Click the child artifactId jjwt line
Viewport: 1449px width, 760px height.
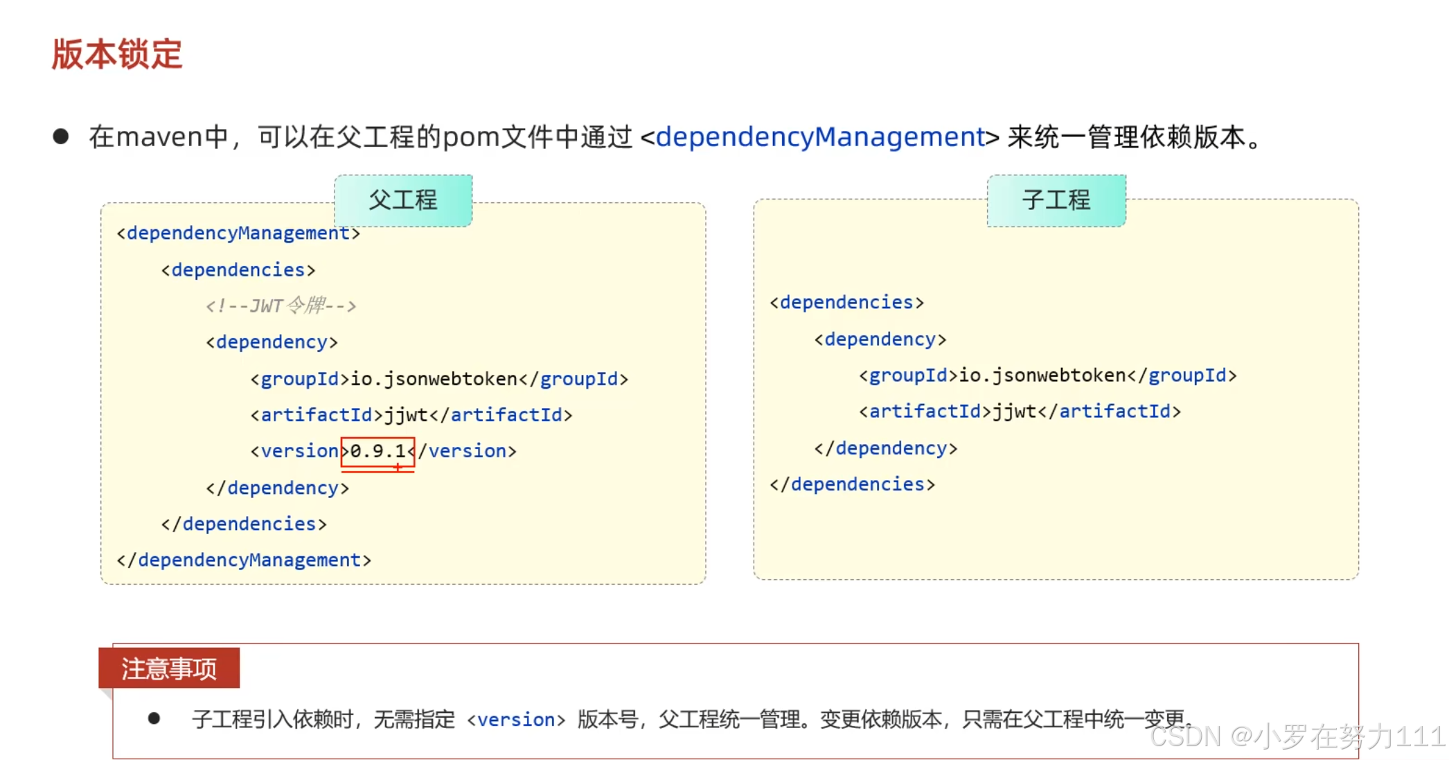1020,412
